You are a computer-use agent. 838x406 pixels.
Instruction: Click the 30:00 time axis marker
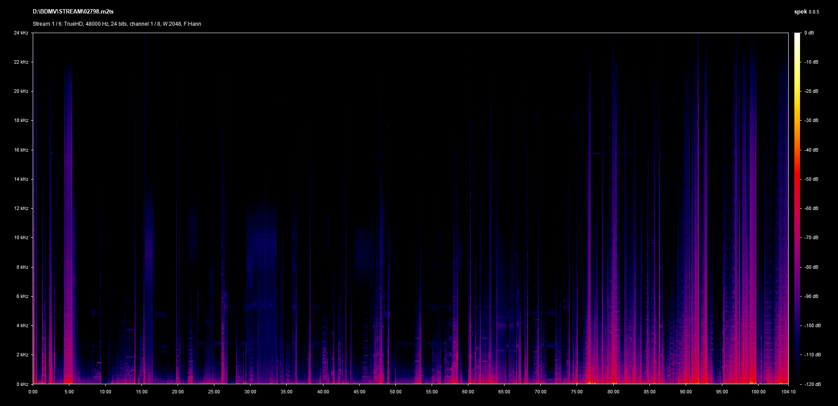coord(250,392)
